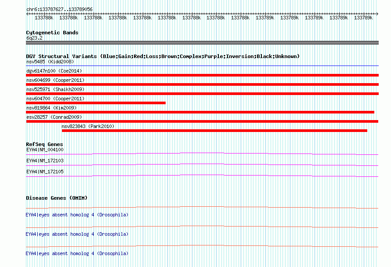
Task: Click the blue nsv5485 gain line
Action: (202, 66)
